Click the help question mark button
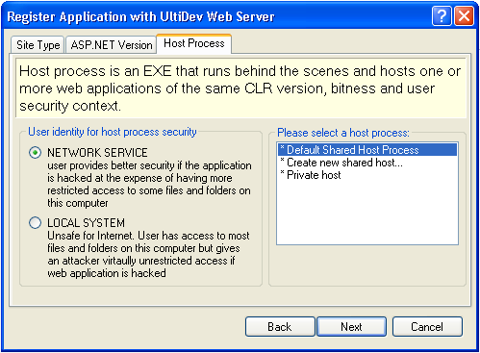Screen dimensions: 480x353 click(x=442, y=16)
